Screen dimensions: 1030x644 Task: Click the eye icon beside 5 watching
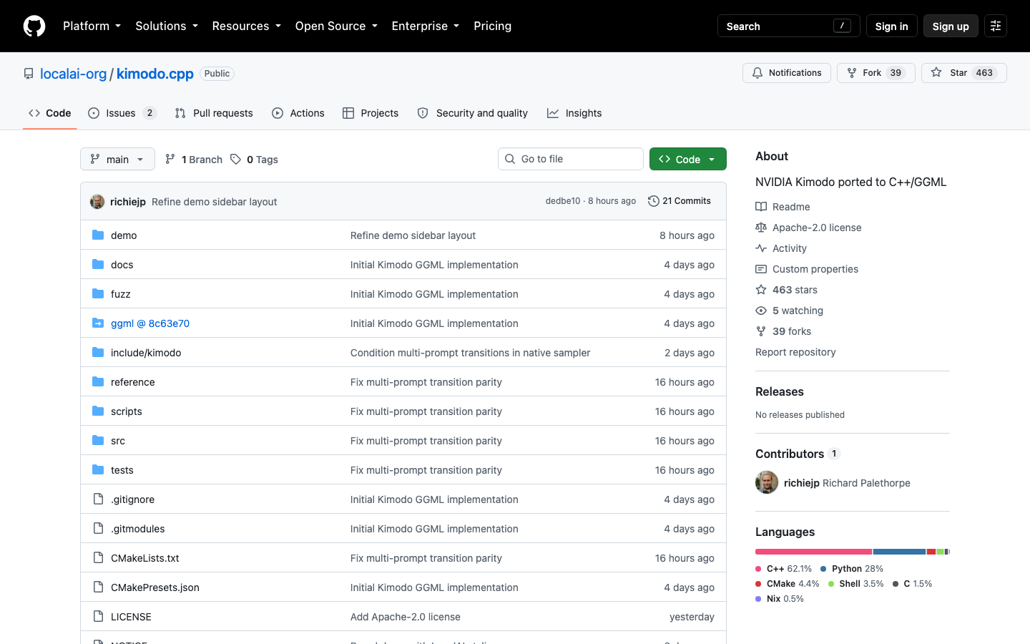point(761,310)
